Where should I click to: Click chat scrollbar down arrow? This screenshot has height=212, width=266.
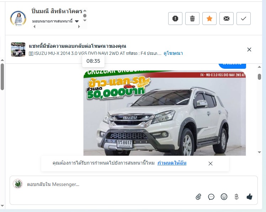[x=259, y=152]
